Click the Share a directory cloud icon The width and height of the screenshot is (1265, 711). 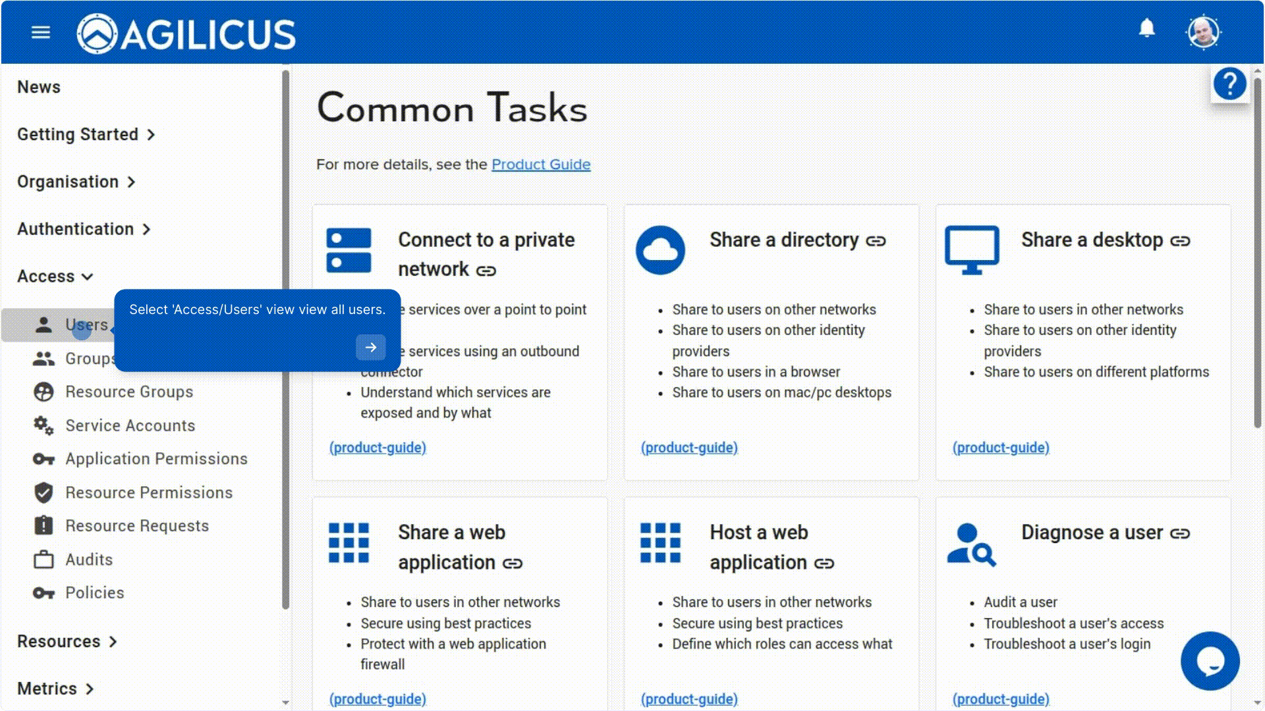[x=660, y=250]
